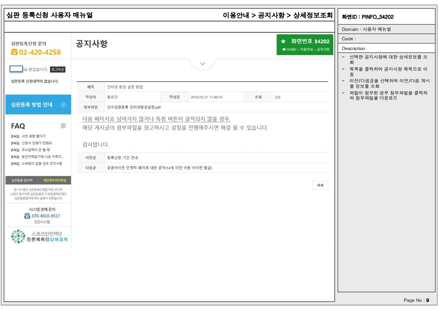
Task: Expand FAQ list with the plus icon
Action: [63, 125]
